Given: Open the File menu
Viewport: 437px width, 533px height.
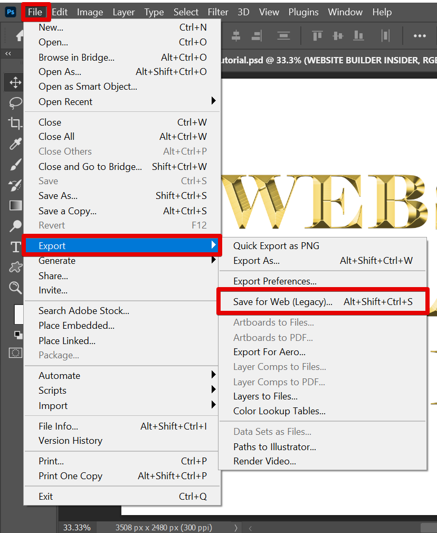Looking at the screenshot, I should point(35,12).
